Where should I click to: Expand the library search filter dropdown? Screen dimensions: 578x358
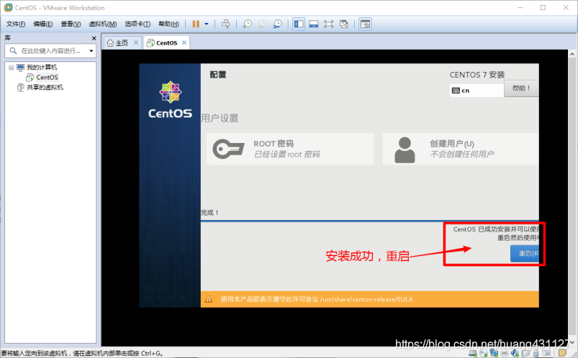click(x=91, y=51)
